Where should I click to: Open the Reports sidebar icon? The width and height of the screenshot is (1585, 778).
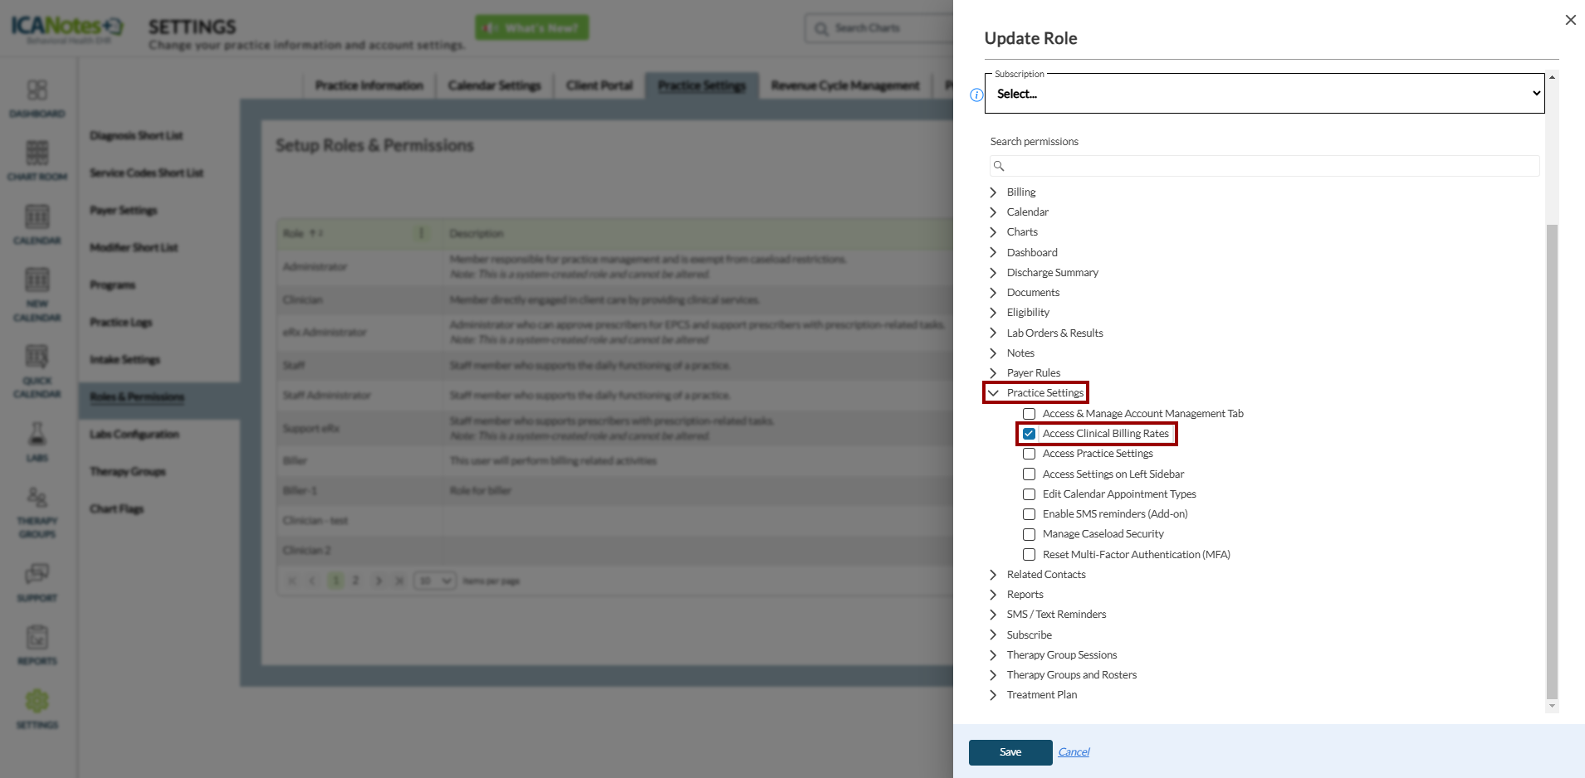[37, 644]
